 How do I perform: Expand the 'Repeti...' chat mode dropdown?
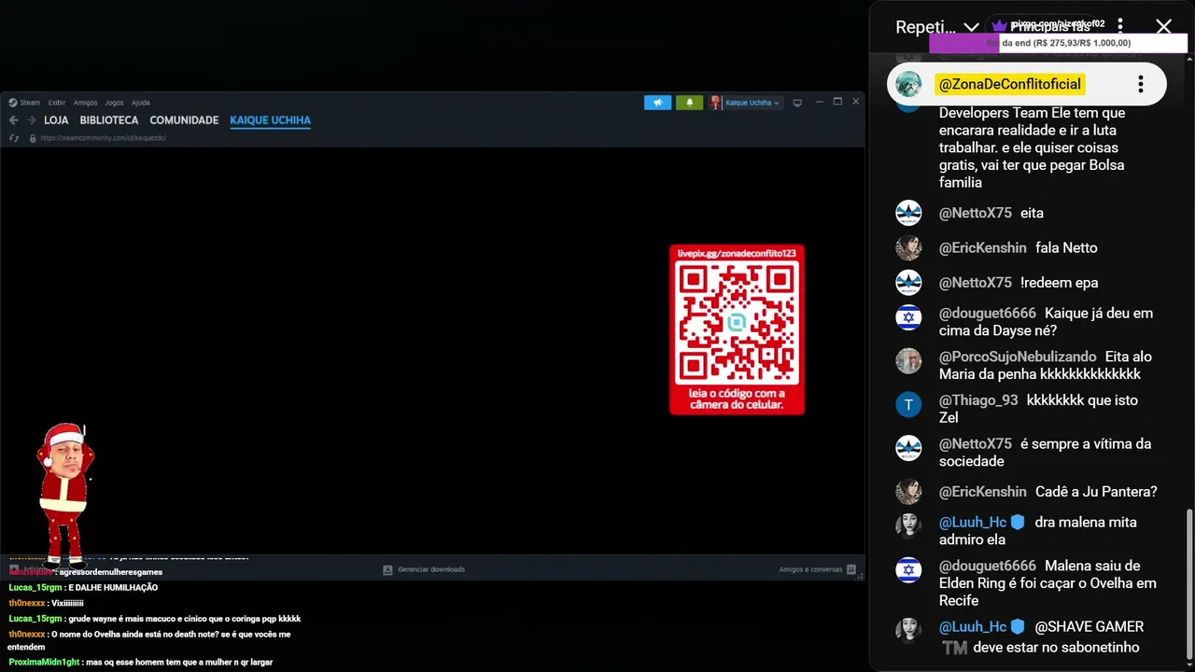971,27
